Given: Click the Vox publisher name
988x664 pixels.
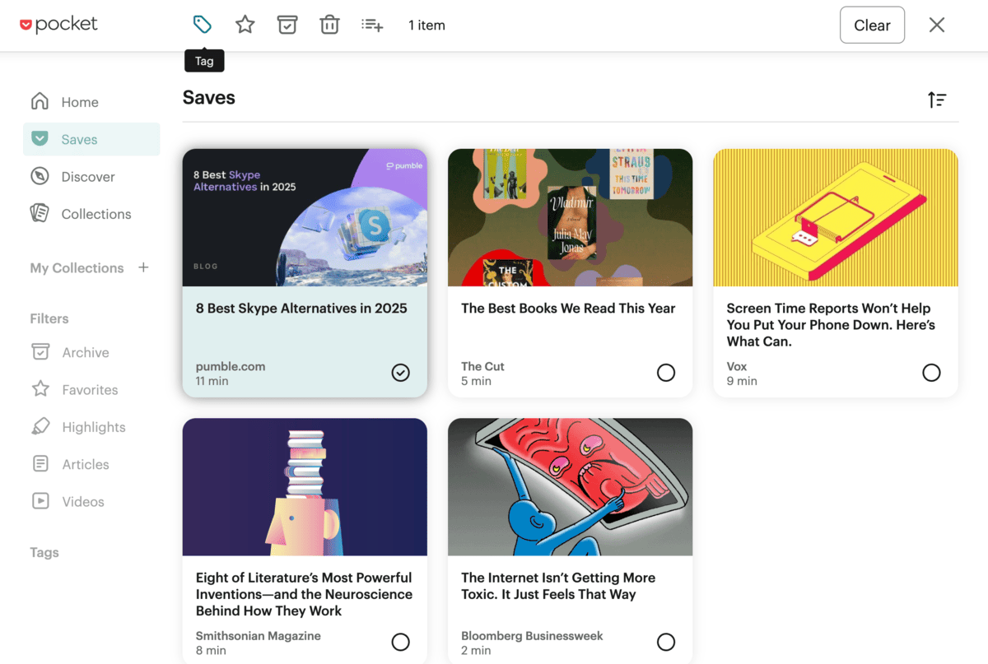Looking at the screenshot, I should click(737, 366).
